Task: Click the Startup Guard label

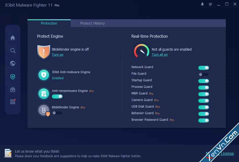Action: [x=142, y=80]
